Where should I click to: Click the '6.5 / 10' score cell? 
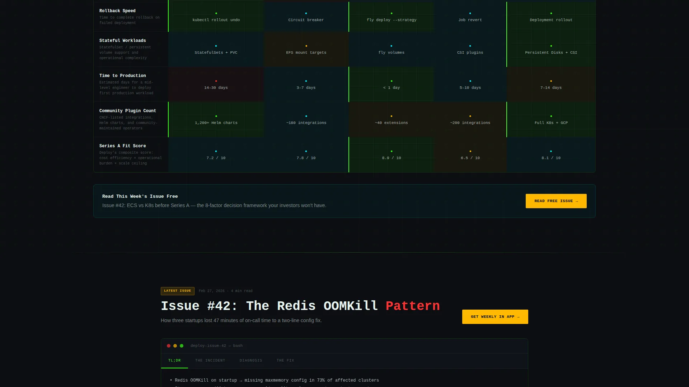pos(470,154)
